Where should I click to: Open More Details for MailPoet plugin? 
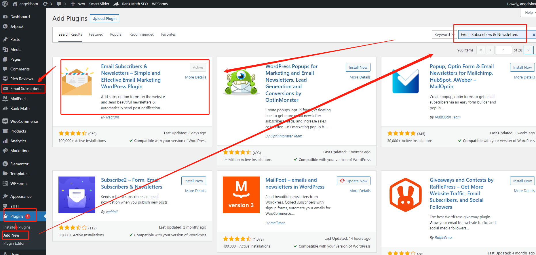360,191
